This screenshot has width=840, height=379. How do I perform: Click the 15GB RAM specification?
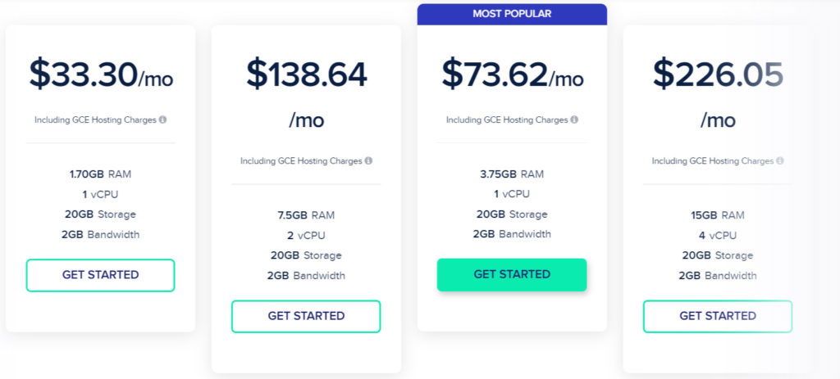(717, 215)
